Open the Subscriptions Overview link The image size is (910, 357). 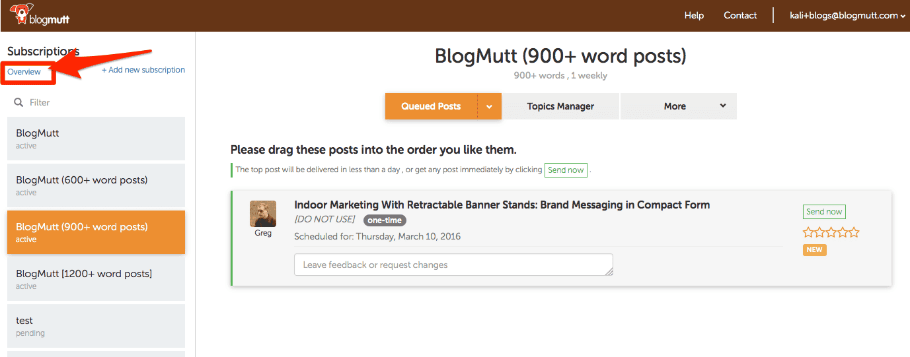(24, 72)
